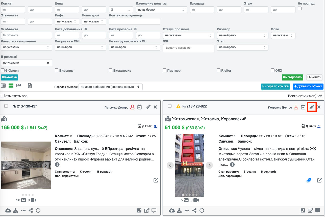Check the 'отметить все' checkbox
The image size is (325, 217).
pos(3,96)
